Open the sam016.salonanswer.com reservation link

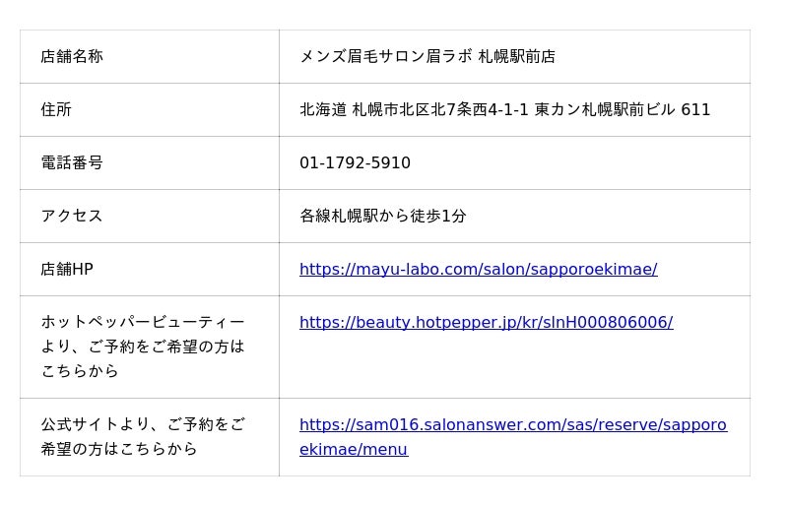(x=512, y=425)
